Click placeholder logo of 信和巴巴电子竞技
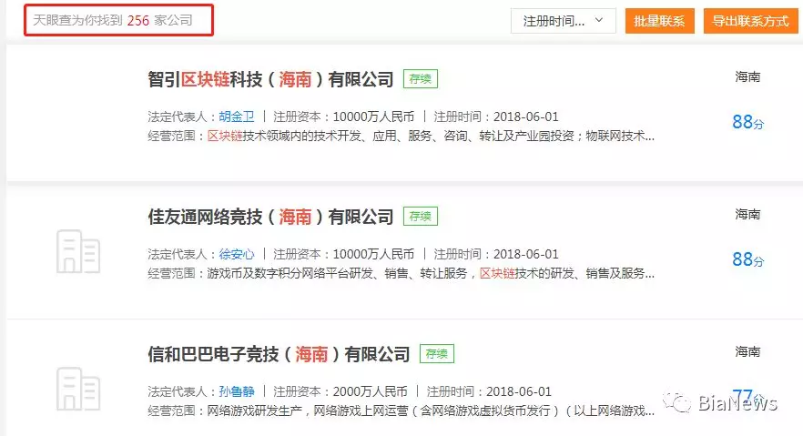This screenshot has width=803, height=436. click(x=78, y=389)
